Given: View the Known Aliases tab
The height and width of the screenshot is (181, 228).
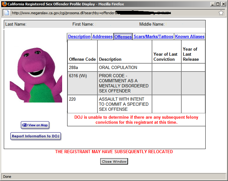Looking at the screenshot, I should click(190, 36).
